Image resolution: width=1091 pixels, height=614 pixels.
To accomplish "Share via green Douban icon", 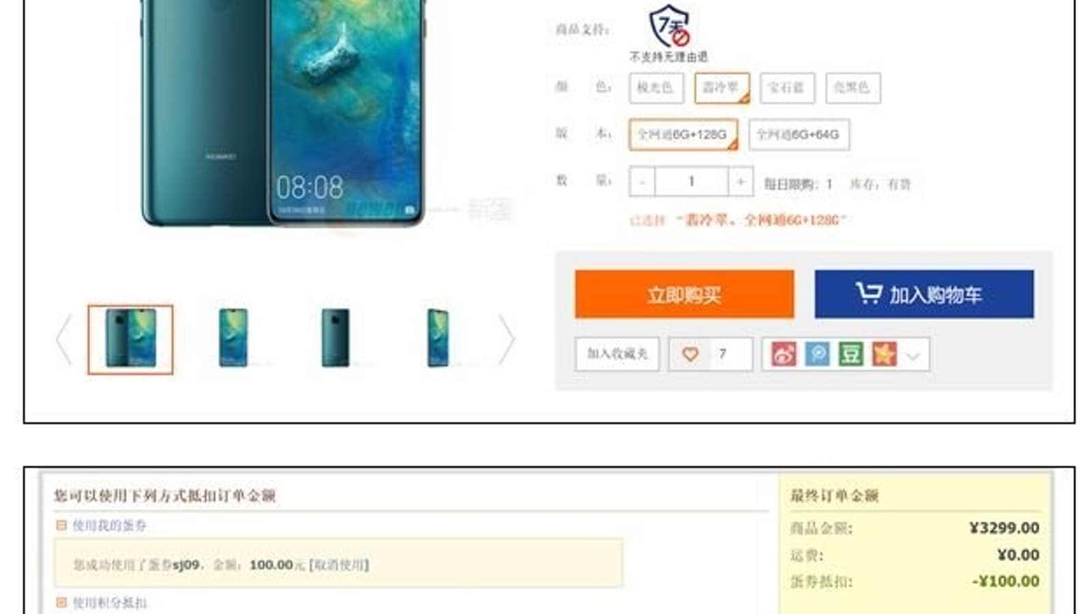I will [850, 354].
